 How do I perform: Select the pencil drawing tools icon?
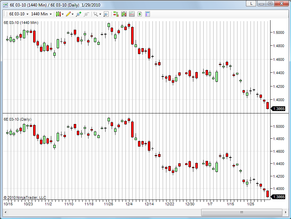(x=68, y=14)
